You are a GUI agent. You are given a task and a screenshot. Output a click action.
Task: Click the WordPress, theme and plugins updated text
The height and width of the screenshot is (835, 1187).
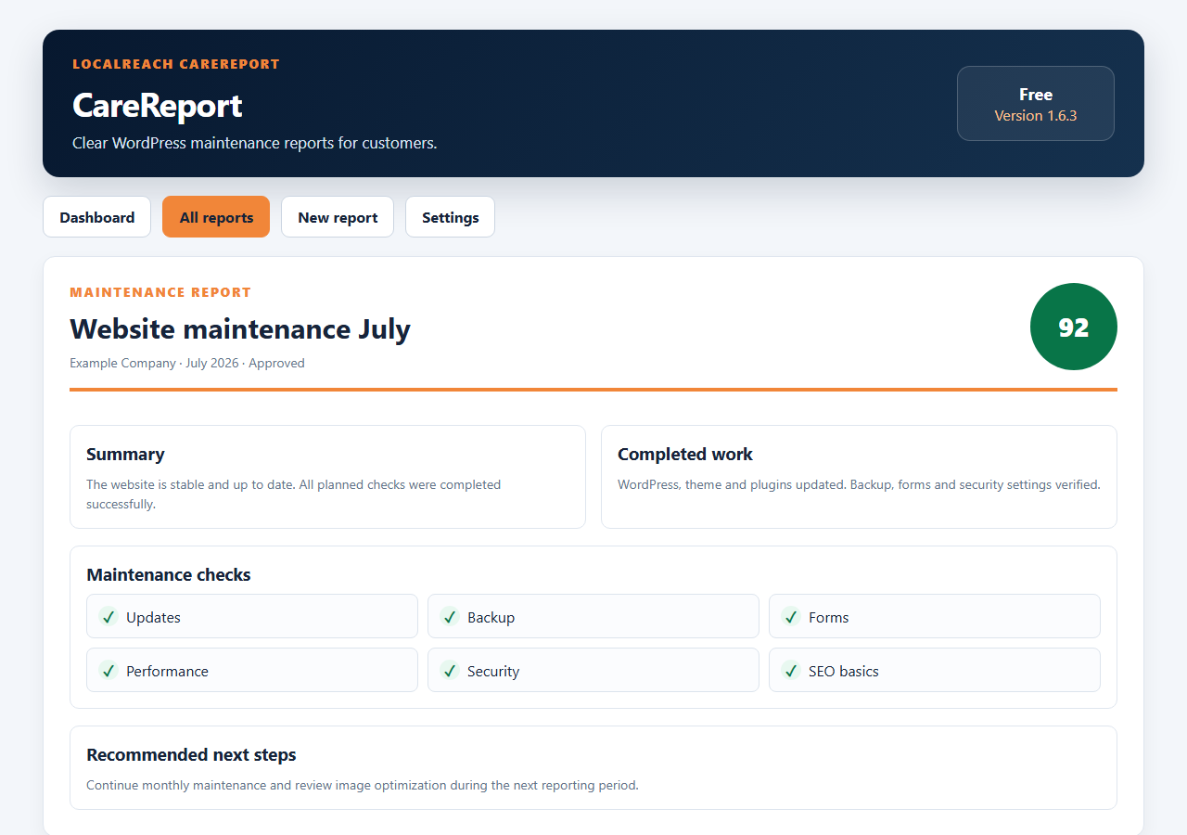(859, 484)
